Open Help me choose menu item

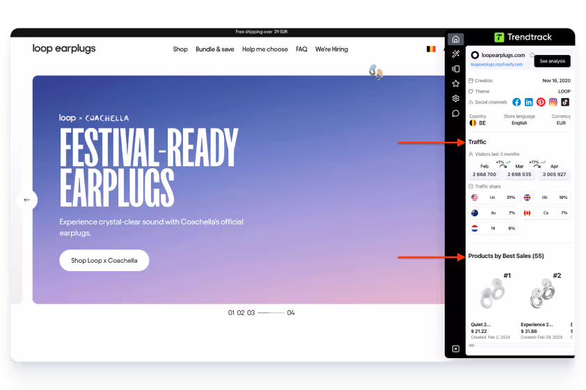pyautogui.click(x=265, y=49)
